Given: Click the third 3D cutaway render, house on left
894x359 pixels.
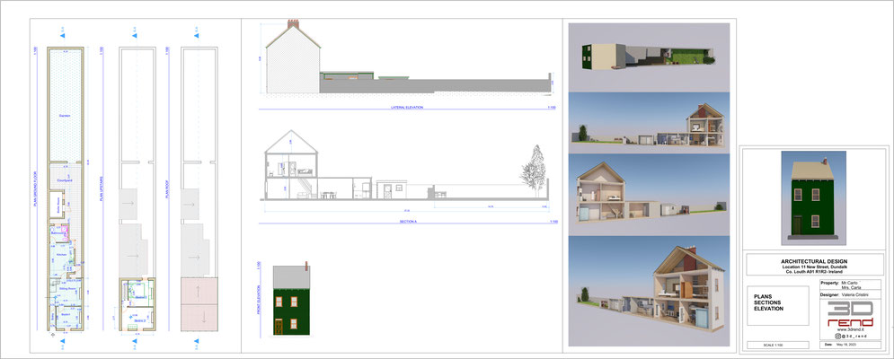Looking at the screenshot, I should click(x=650, y=195).
